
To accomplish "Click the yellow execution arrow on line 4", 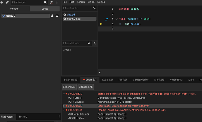I will point(101,24).
